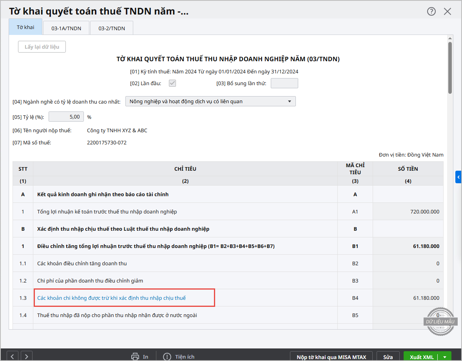Toggle the Lần đầu checkbox

(172, 83)
